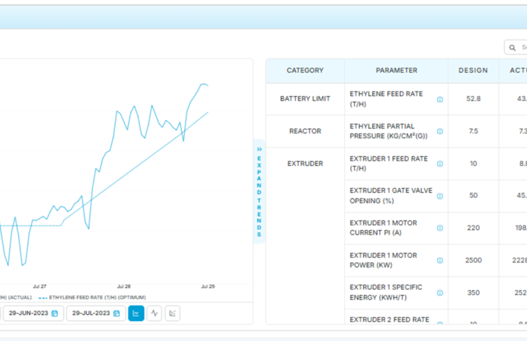Click Extruder 1 Specific Energy text

[x=386, y=292]
